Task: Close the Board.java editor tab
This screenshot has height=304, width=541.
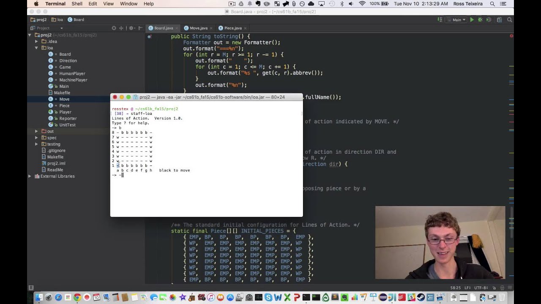Action: pos(177,28)
